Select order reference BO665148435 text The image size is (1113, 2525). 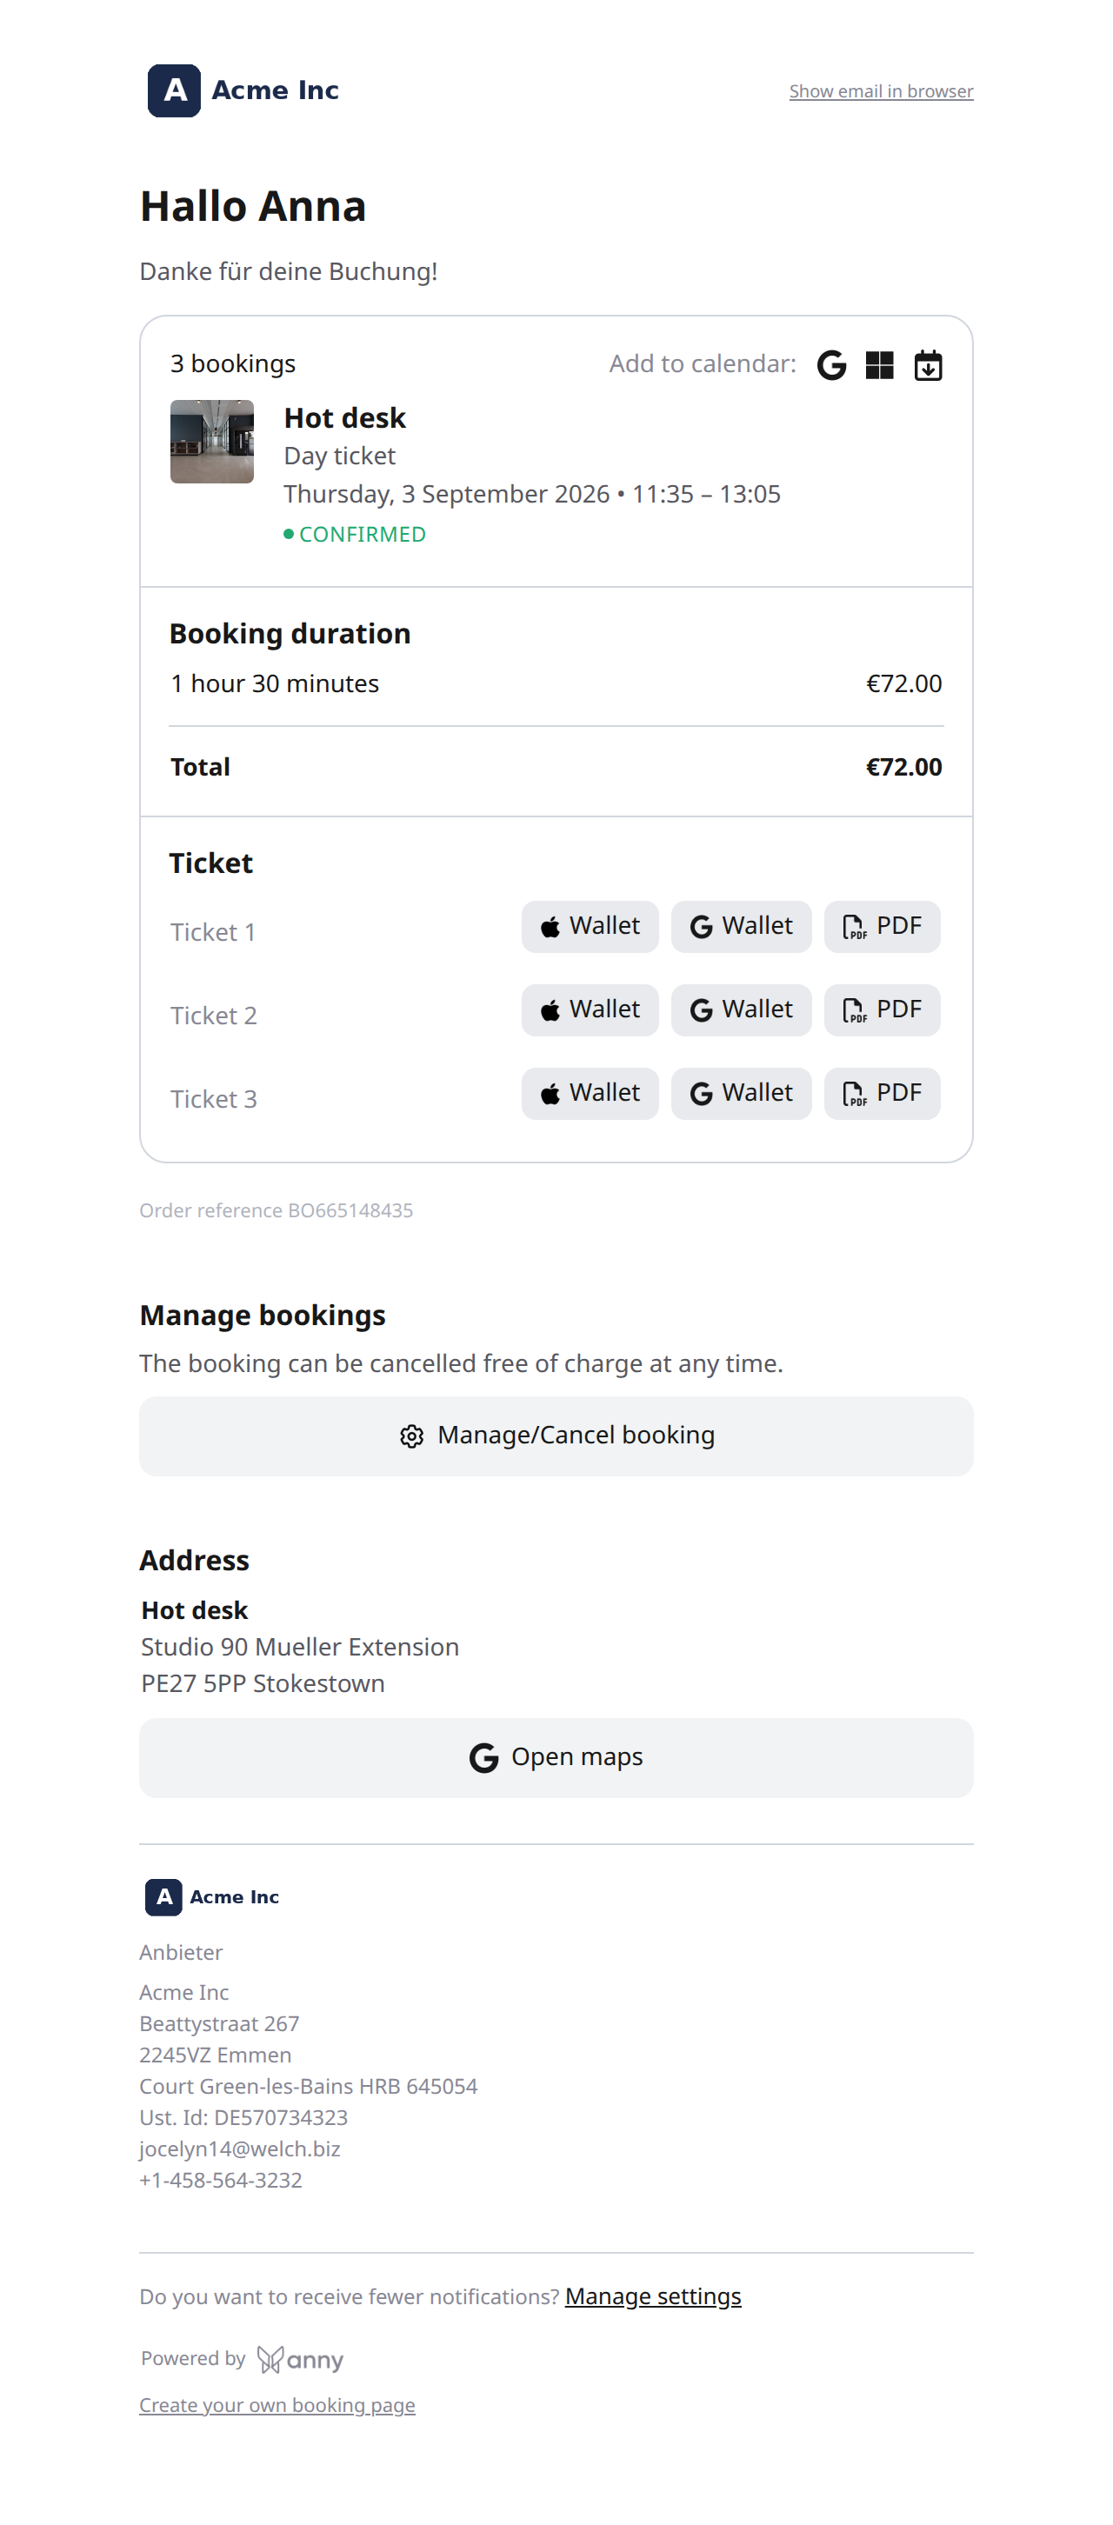pyautogui.click(x=276, y=1210)
